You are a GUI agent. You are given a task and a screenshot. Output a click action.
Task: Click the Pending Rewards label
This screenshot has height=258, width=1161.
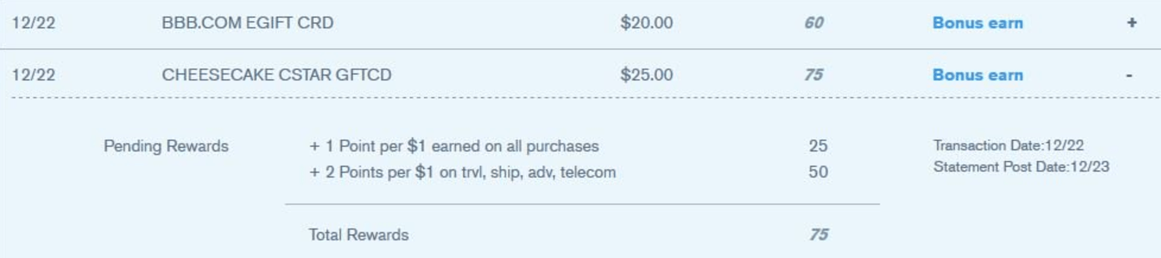tap(166, 146)
